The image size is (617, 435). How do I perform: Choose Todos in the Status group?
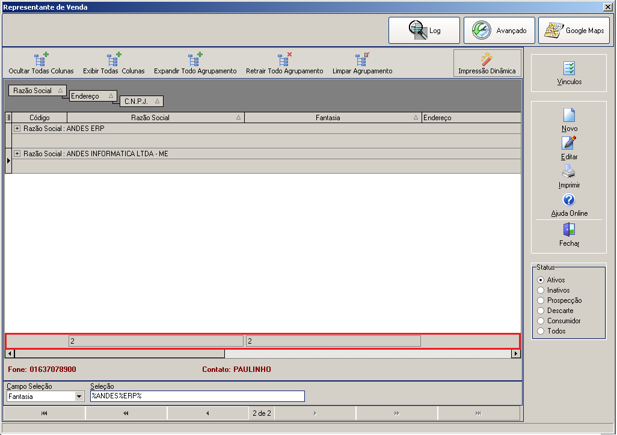tap(541, 331)
